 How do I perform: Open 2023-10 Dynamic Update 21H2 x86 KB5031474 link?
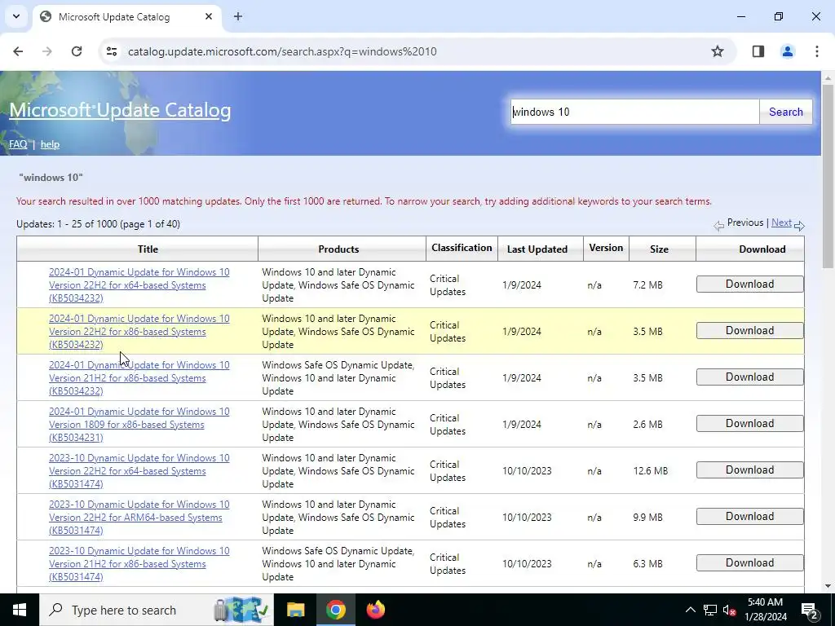point(139,564)
